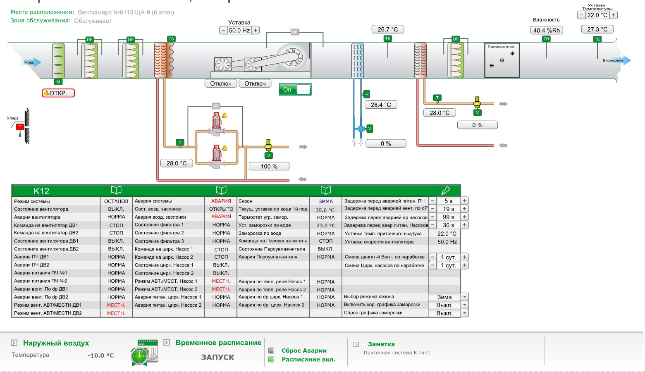The width and height of the screenshot is (645, 372).
Task: Open the Выбор режима сезона Зима dropdown
Action: coord(465,297)
